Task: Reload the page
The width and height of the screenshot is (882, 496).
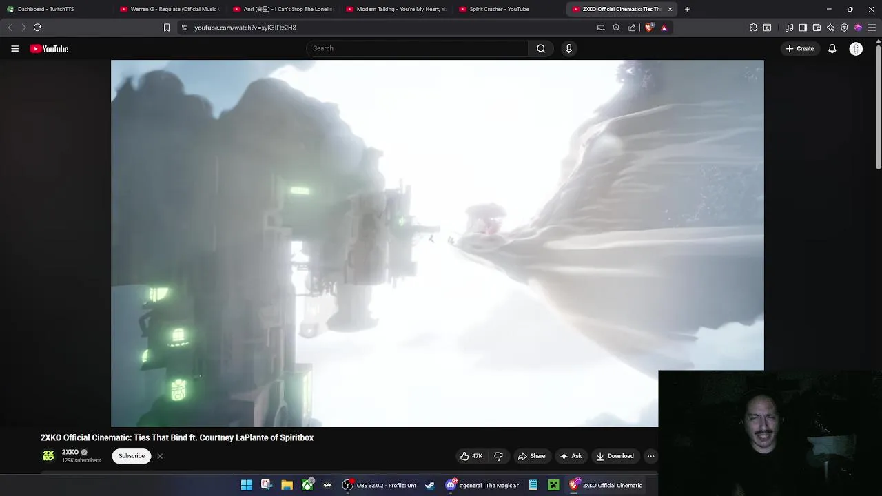Action: point(38,28)
